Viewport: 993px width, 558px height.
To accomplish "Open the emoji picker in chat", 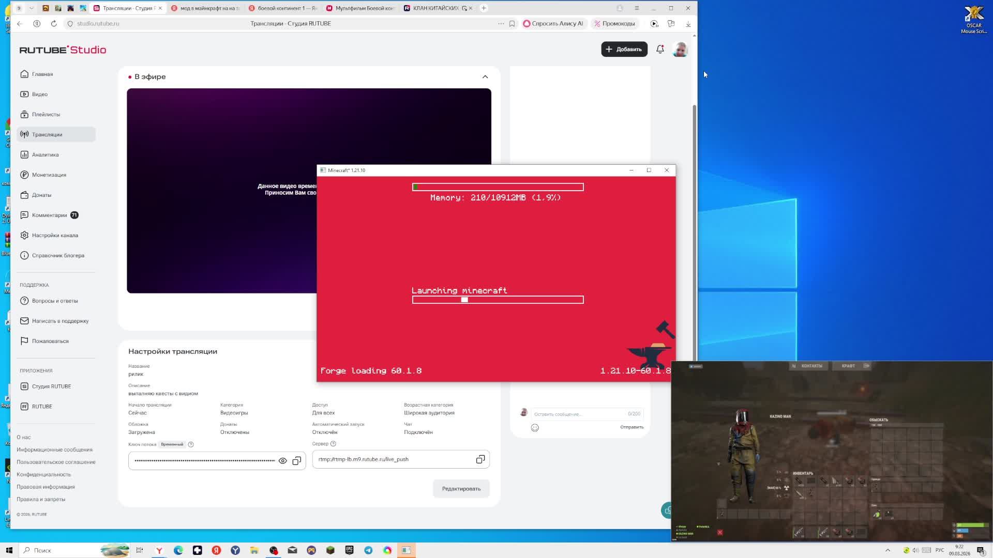I will 535,428.
